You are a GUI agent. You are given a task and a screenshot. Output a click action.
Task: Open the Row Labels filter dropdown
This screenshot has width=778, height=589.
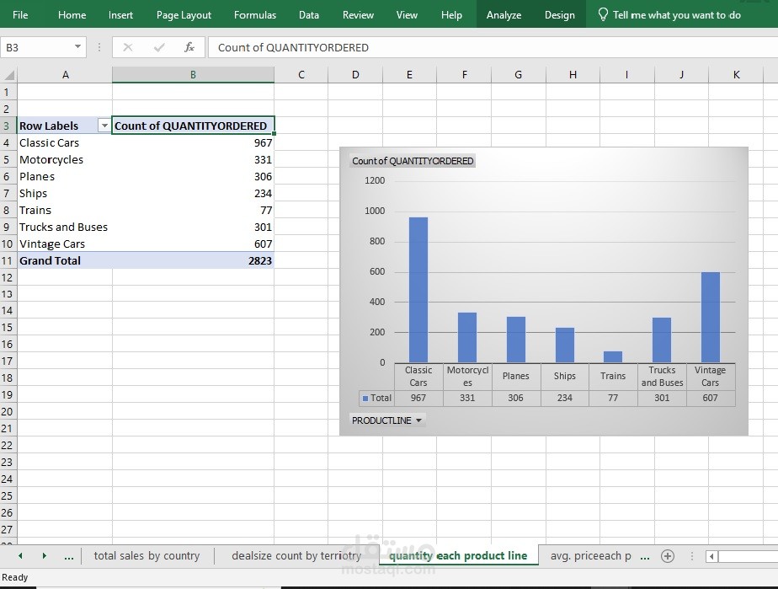pyautogui.click(x=104, y=126)
